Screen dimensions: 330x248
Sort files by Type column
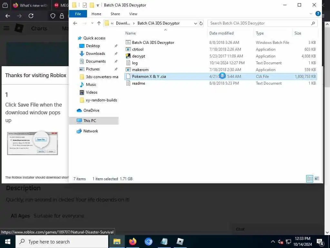260,33
